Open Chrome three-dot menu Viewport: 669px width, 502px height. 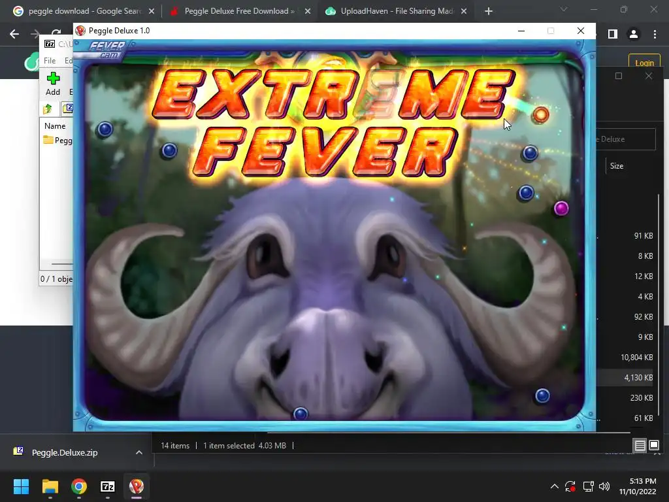(655, 34)
